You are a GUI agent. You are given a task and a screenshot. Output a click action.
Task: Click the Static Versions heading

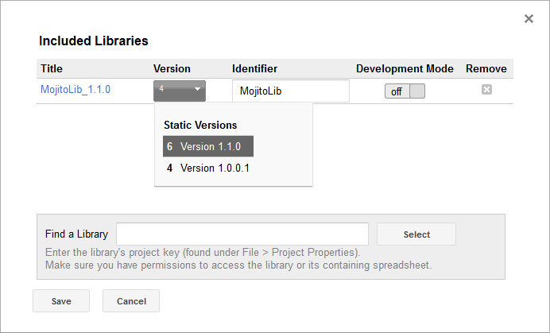click(x=200, y=126)
